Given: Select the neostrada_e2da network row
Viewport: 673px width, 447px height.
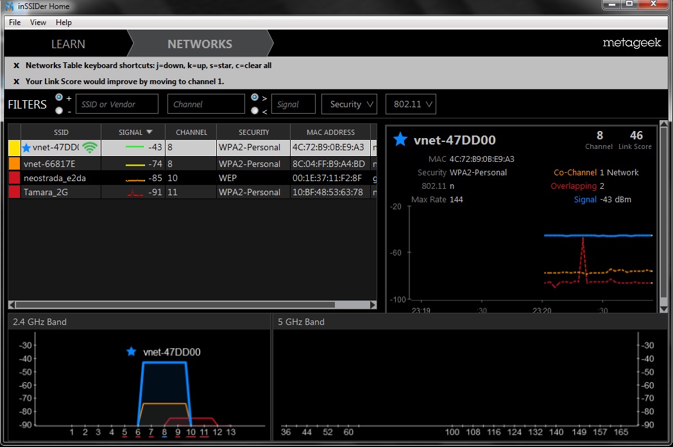Looking at the screenshot, I should pos(192,178).
